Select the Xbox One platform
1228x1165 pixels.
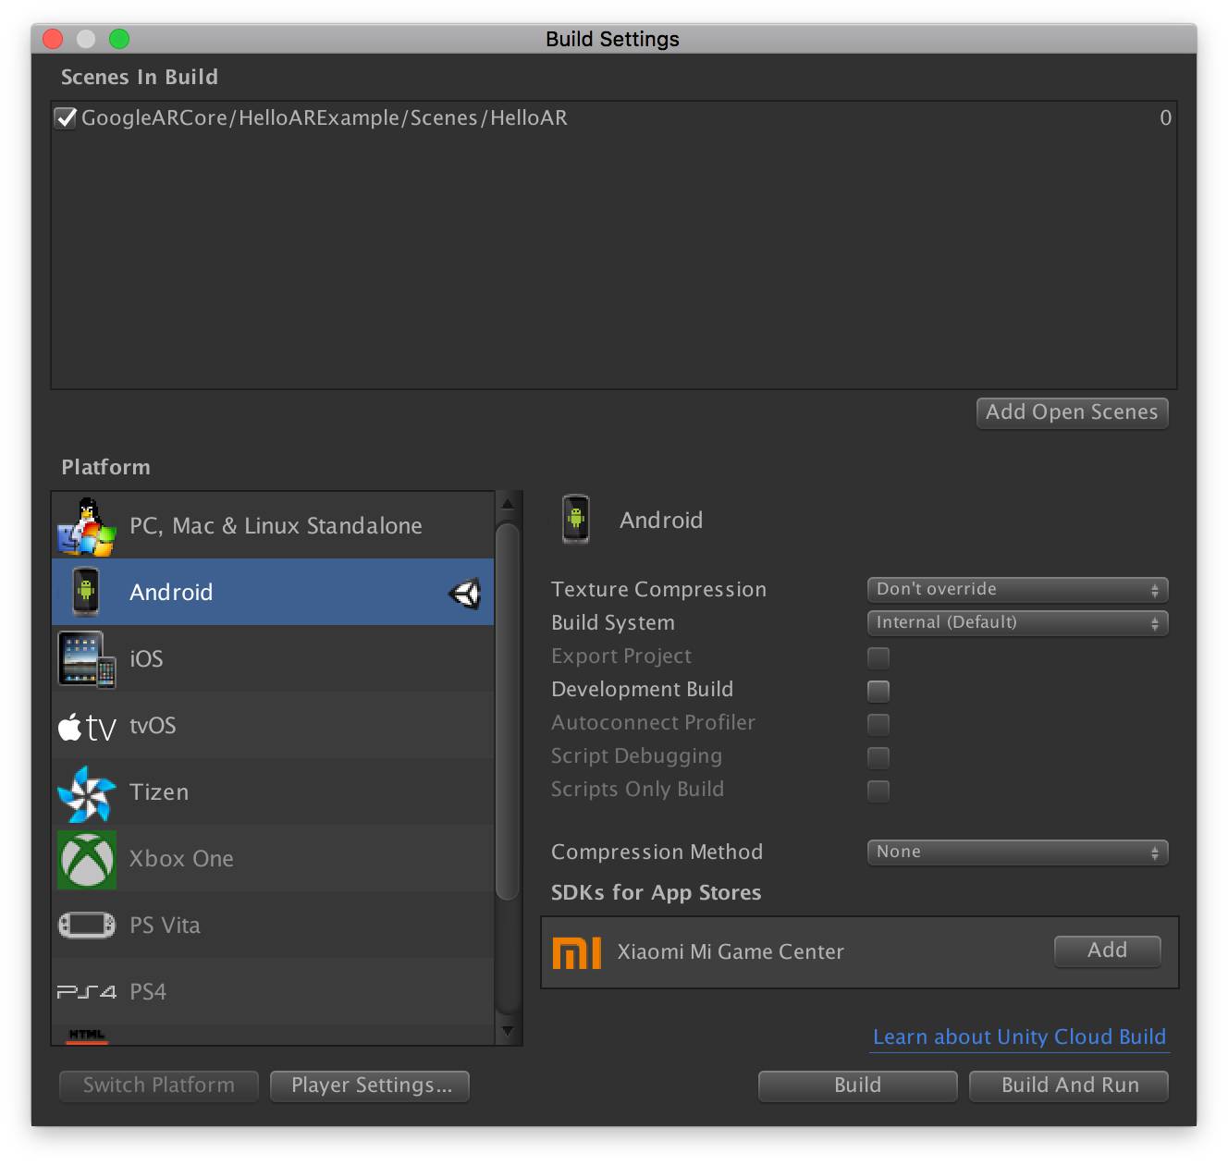point(273,858)
